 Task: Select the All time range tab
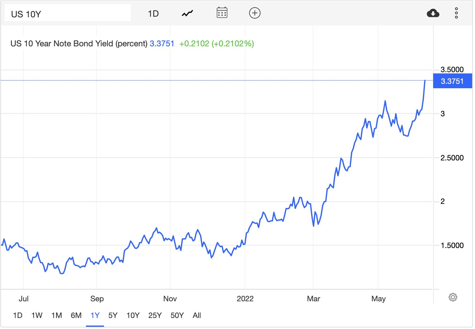[x=197, y=315]
